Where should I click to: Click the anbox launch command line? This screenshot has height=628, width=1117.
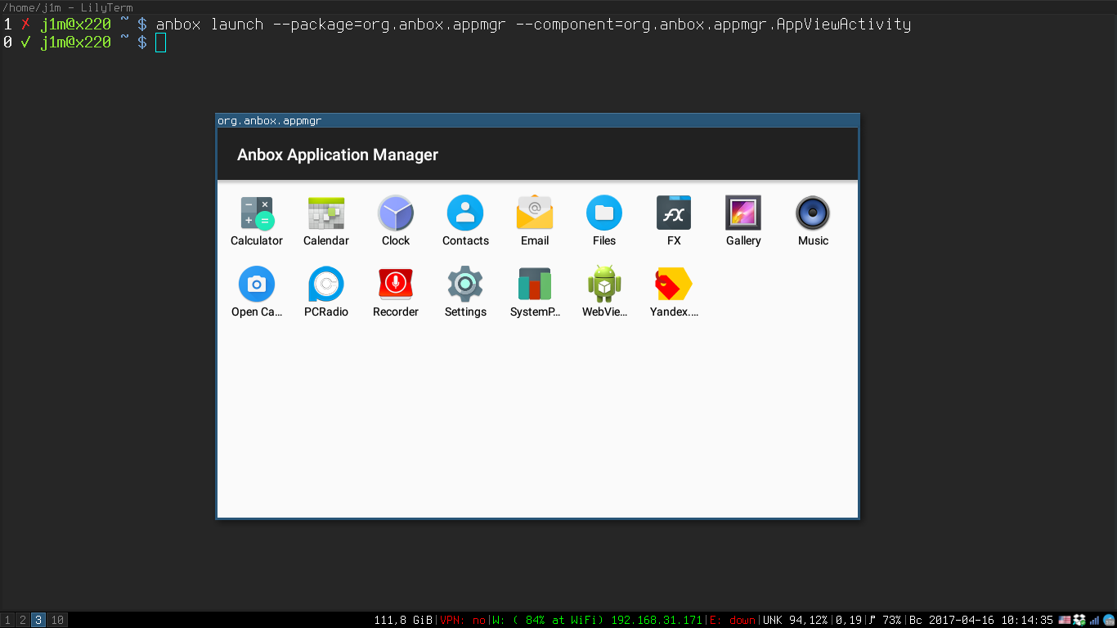click(x=533, y=25)
